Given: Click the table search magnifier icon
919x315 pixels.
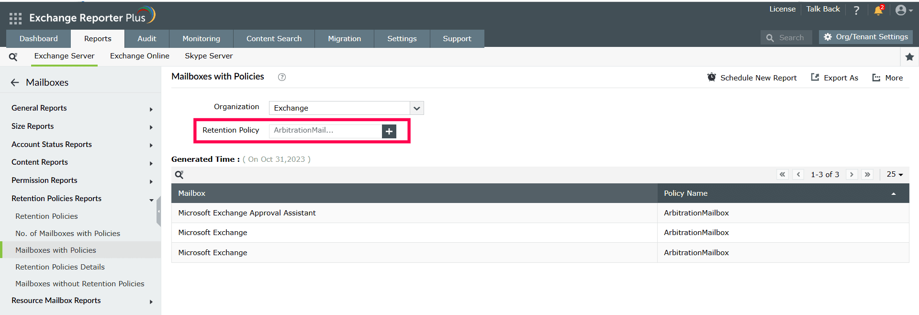Looking at the screenshot, I should click(179, 175).
